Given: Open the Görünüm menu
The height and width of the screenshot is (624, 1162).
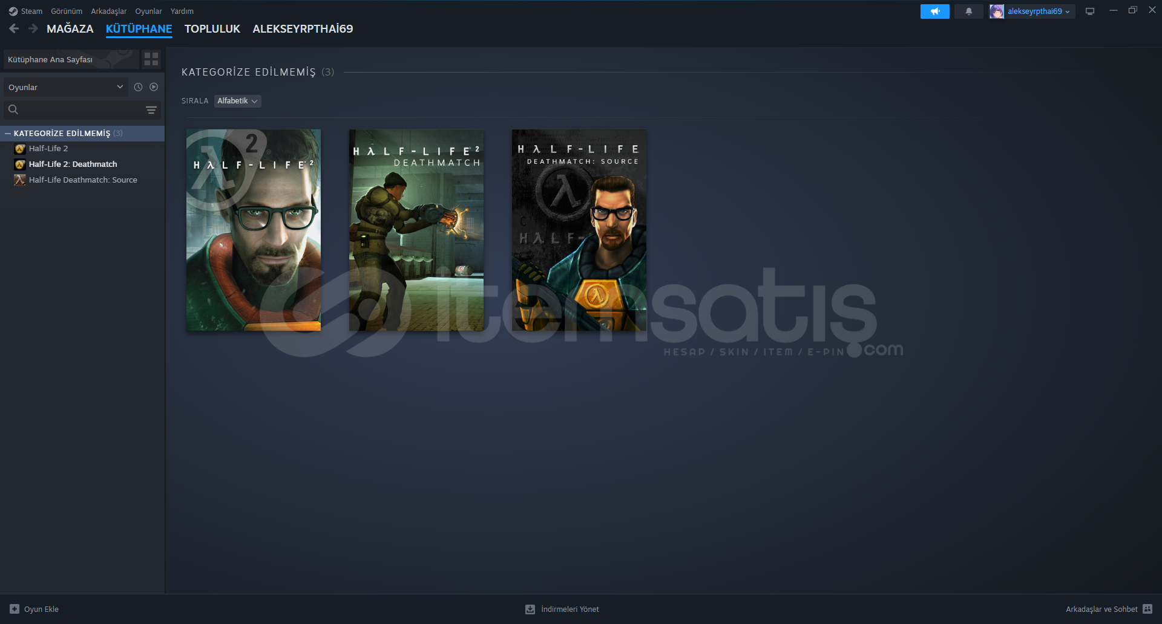Looking at the screenshot, I should [x=67, y=11].
